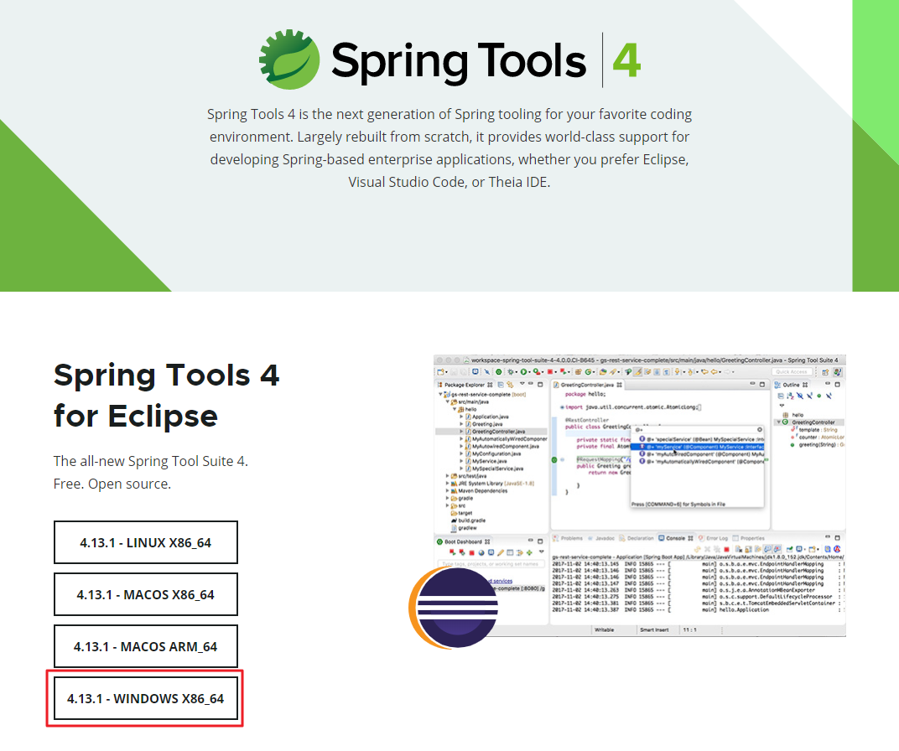Click the green Run icon in the toolbar
Image resolution: width=899 pixels, height=751 pixels.
coord(525,371)
